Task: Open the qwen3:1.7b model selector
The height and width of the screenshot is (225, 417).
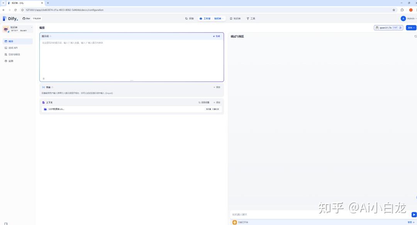Action: point(388,28)
